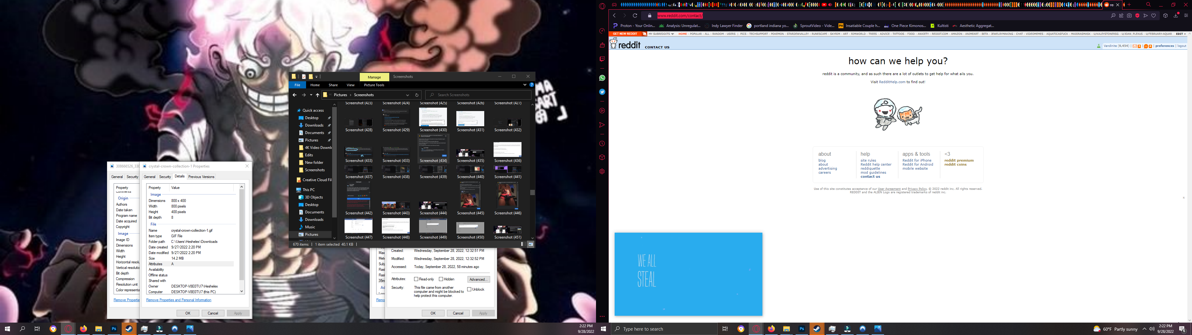The image size is (1192, 335).
Task: Expand the MY SUBREDDITS dropdown
Action: (661, 34)
